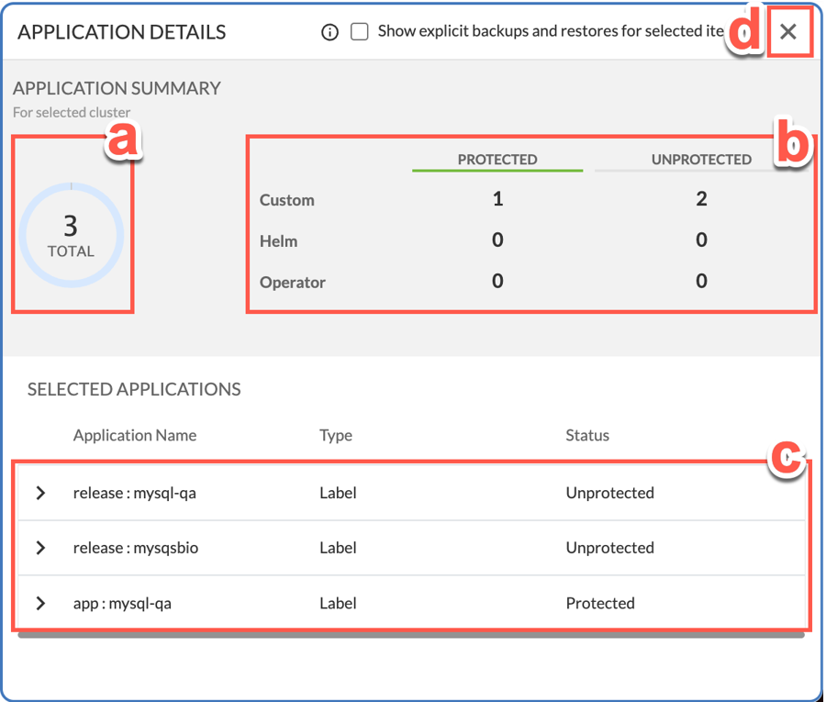Image resolution: width=826 pixels, height=702 pixels.
Task: Expand the release : mysqsbio row
Action: (x=40, y=548)
